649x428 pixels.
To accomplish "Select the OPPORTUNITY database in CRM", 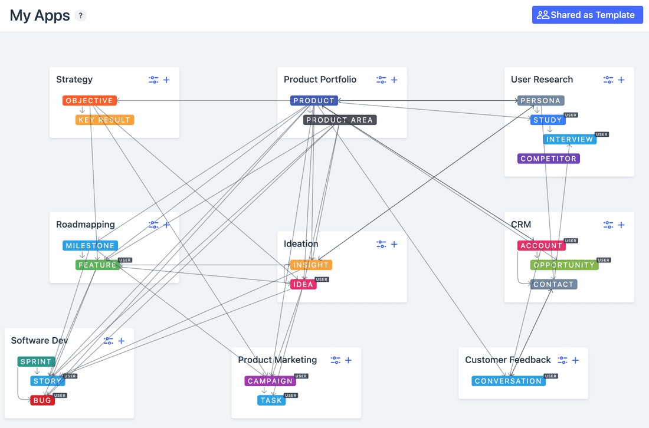I will (x=565, y=265).
